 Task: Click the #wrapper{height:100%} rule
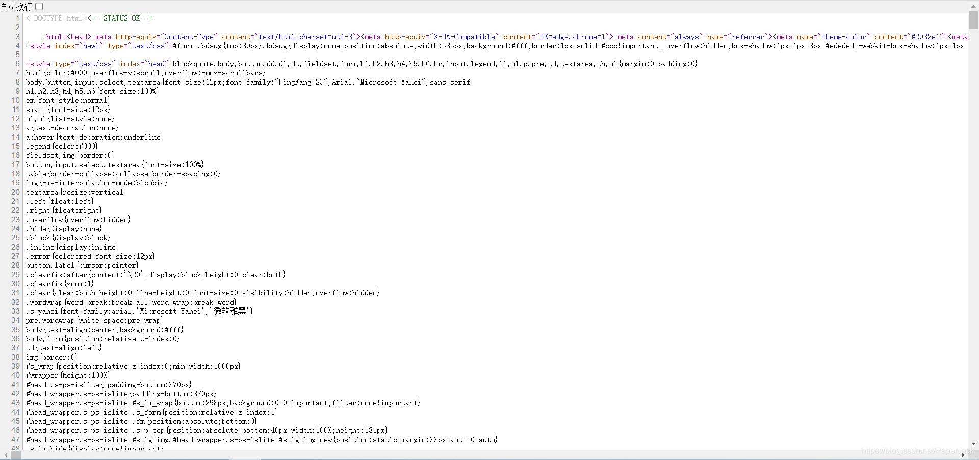pos(68,375)
